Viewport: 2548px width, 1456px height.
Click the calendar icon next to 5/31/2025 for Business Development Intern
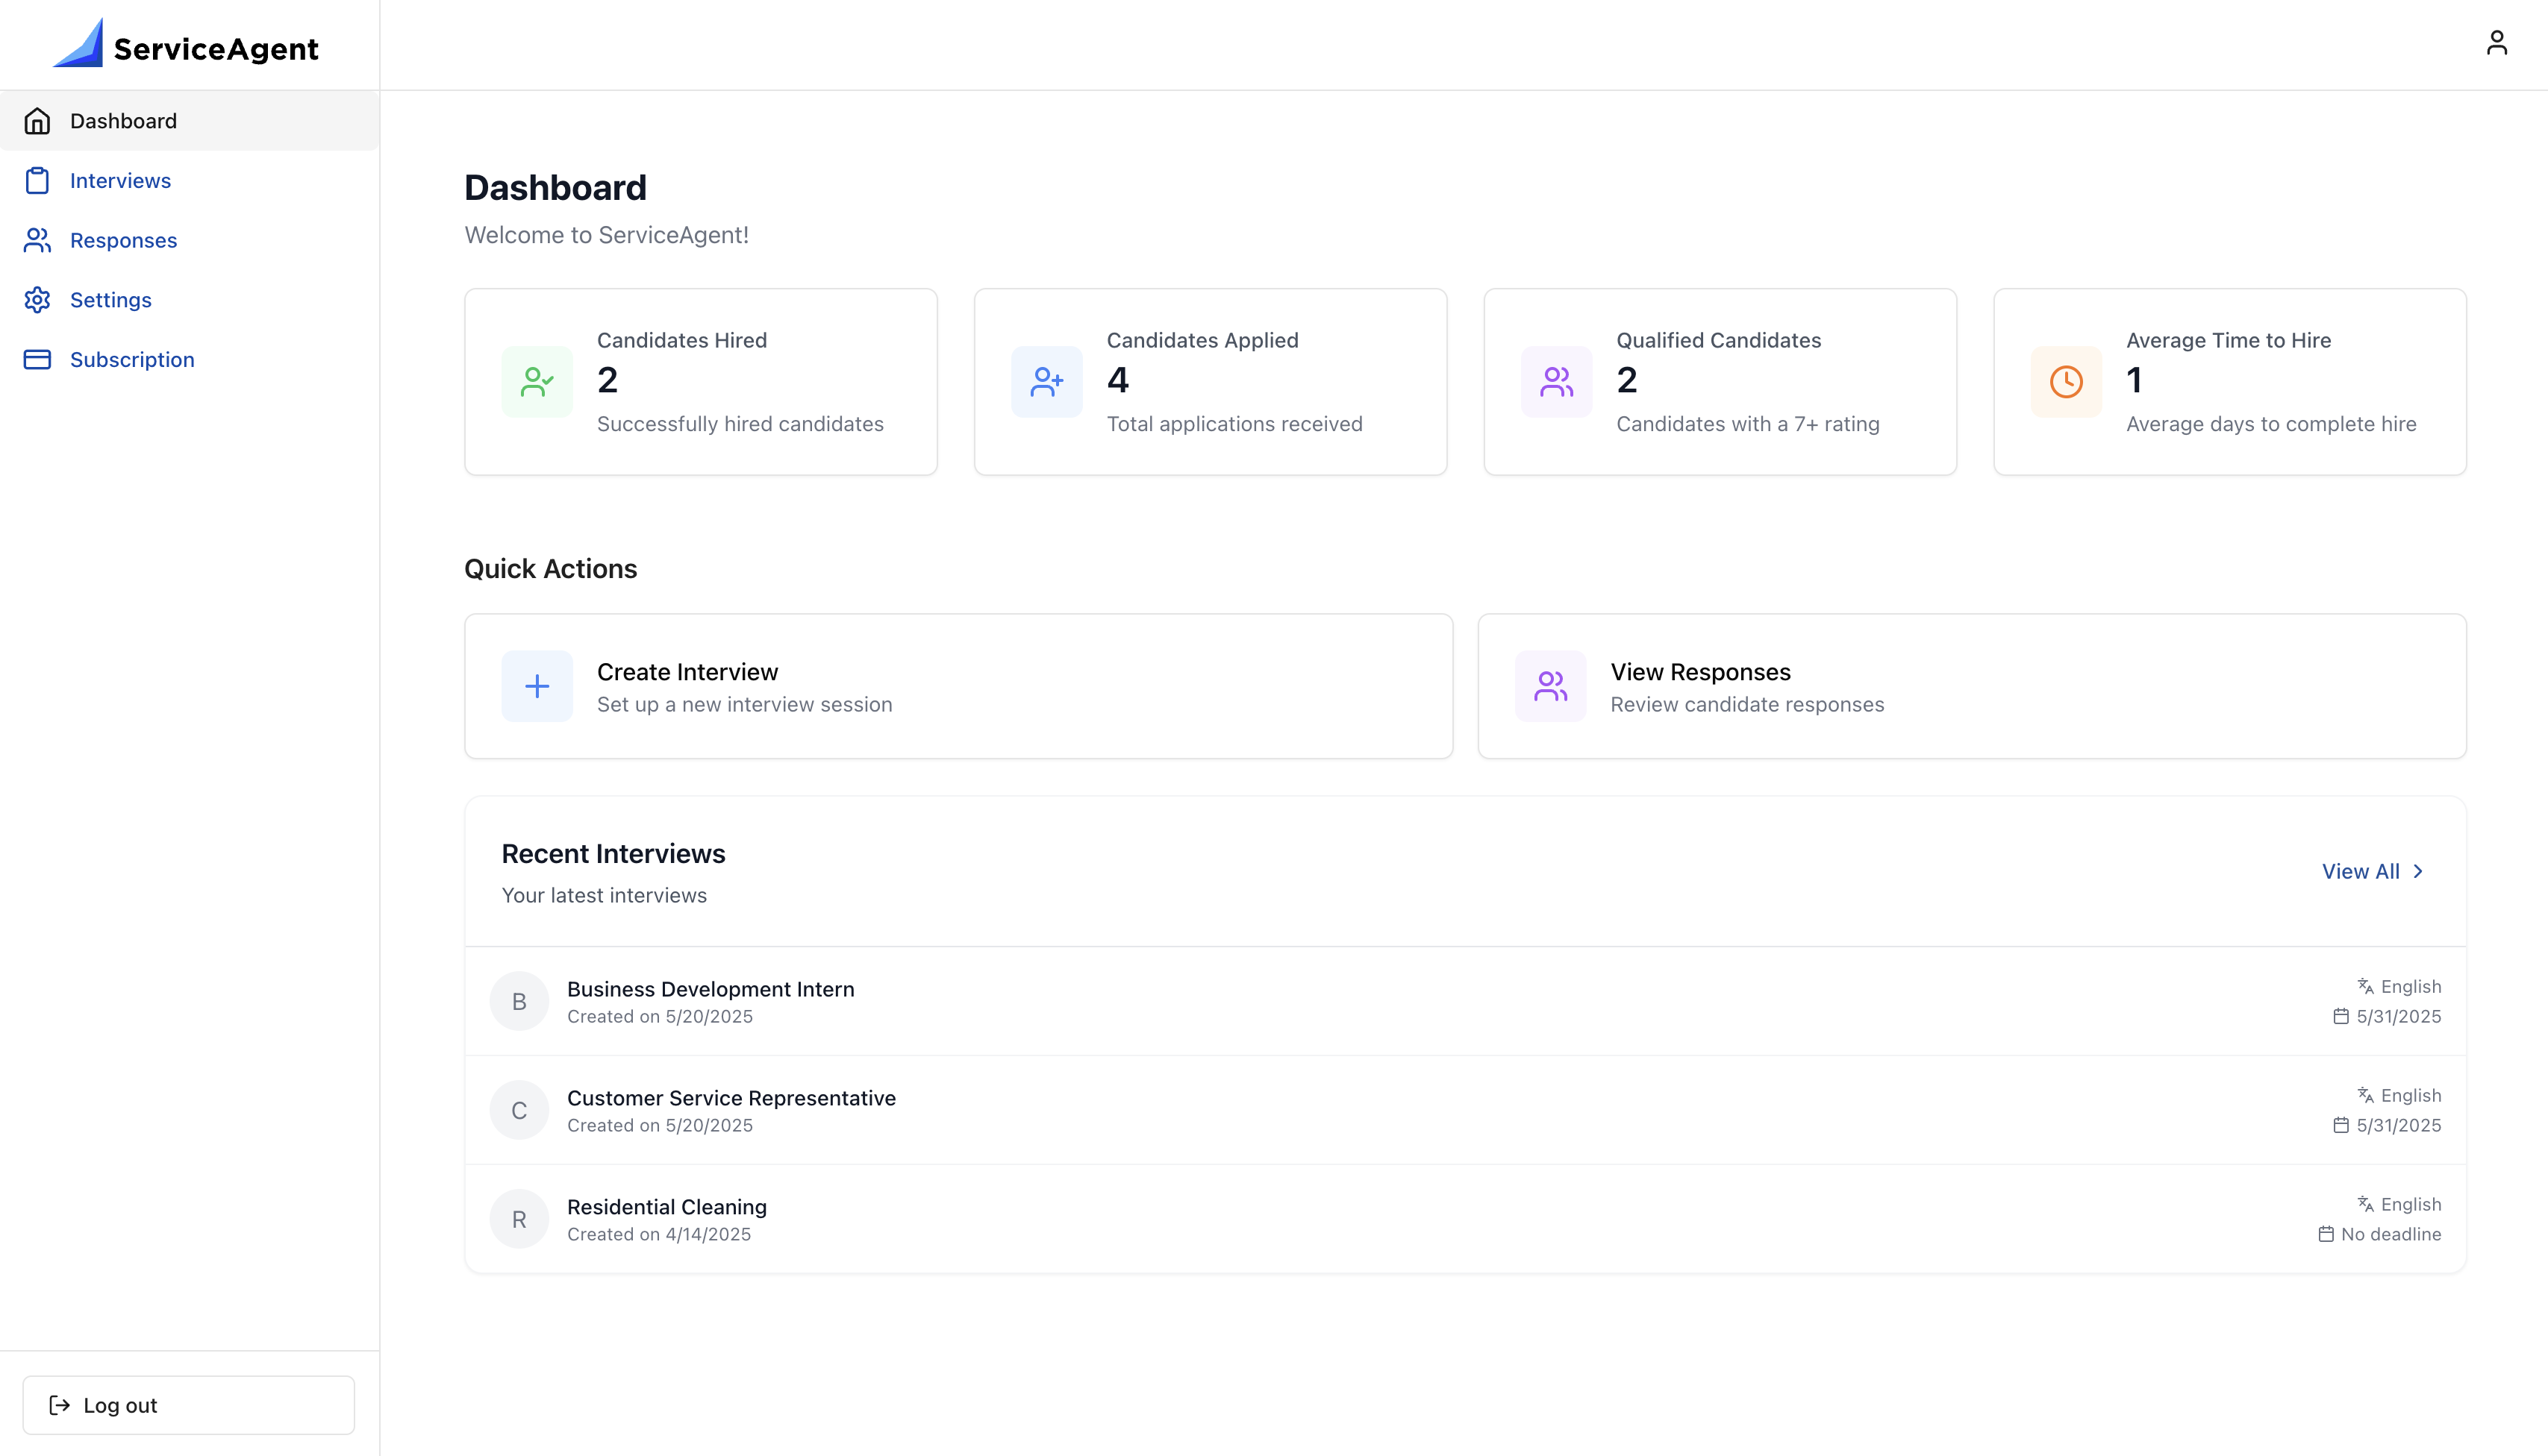[x=2341, y=1016]
